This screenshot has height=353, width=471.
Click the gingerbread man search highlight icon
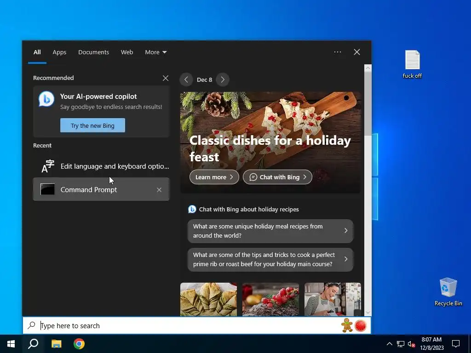pos(347,325)
